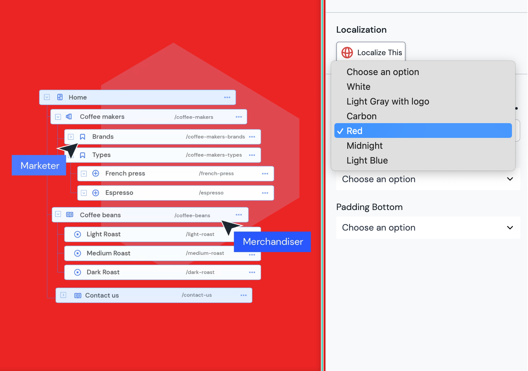Click the plus-circle icon beside French press
Screen dimensions: 528x371
pos(96,173)
